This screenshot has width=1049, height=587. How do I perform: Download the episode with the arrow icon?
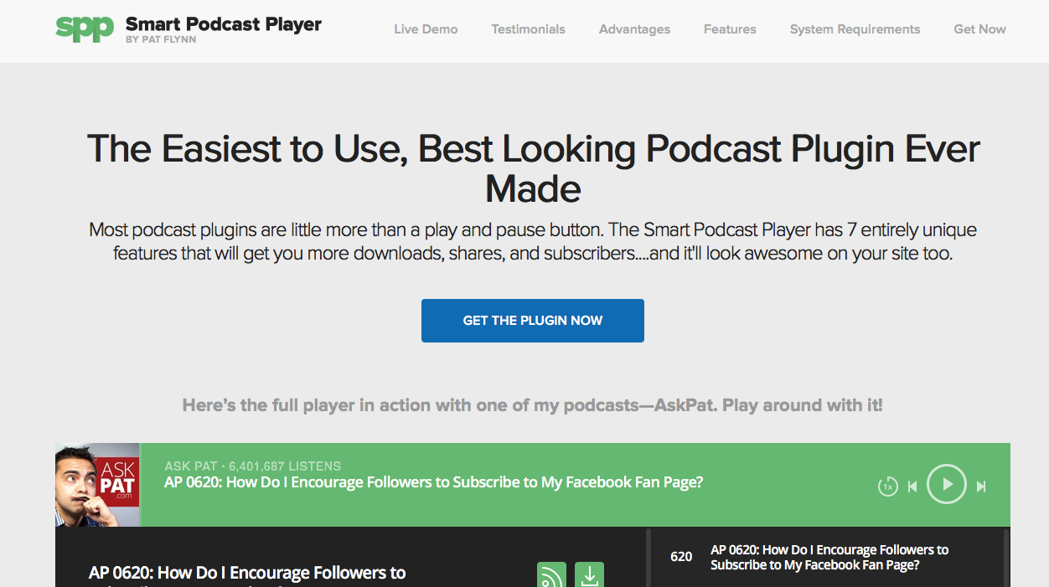[x=589, y=575]
